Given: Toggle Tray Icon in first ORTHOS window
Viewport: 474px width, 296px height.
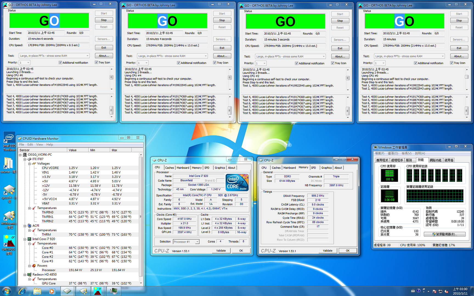Looking at the screenshot, I should click(96, 62).
